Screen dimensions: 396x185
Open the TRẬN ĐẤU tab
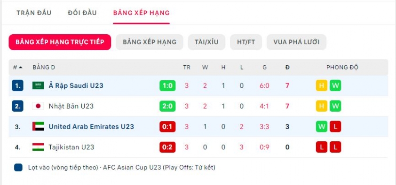34,13
